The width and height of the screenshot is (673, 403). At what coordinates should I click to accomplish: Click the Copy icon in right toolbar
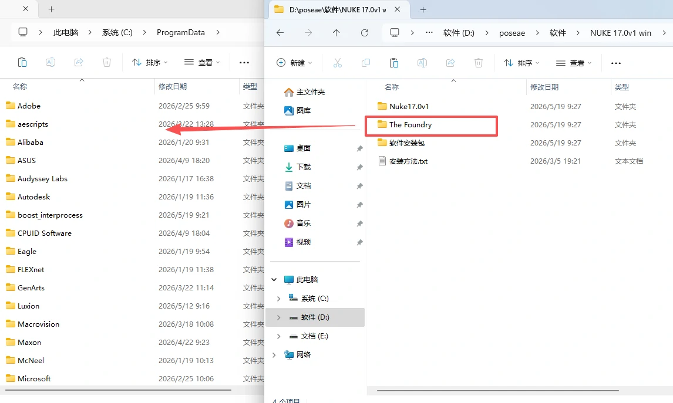tap(366, 63)
